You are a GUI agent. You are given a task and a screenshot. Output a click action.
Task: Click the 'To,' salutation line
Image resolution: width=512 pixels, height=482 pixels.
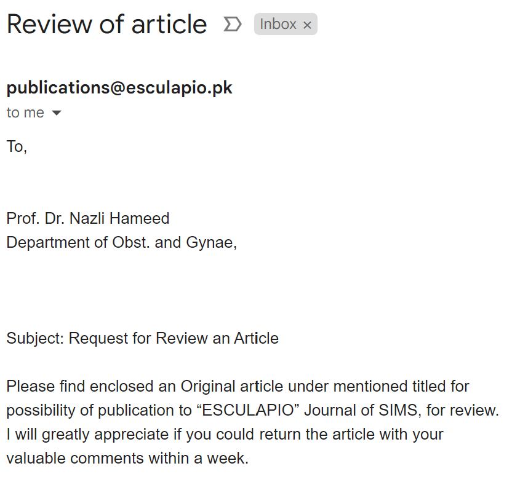pos(17,146)
